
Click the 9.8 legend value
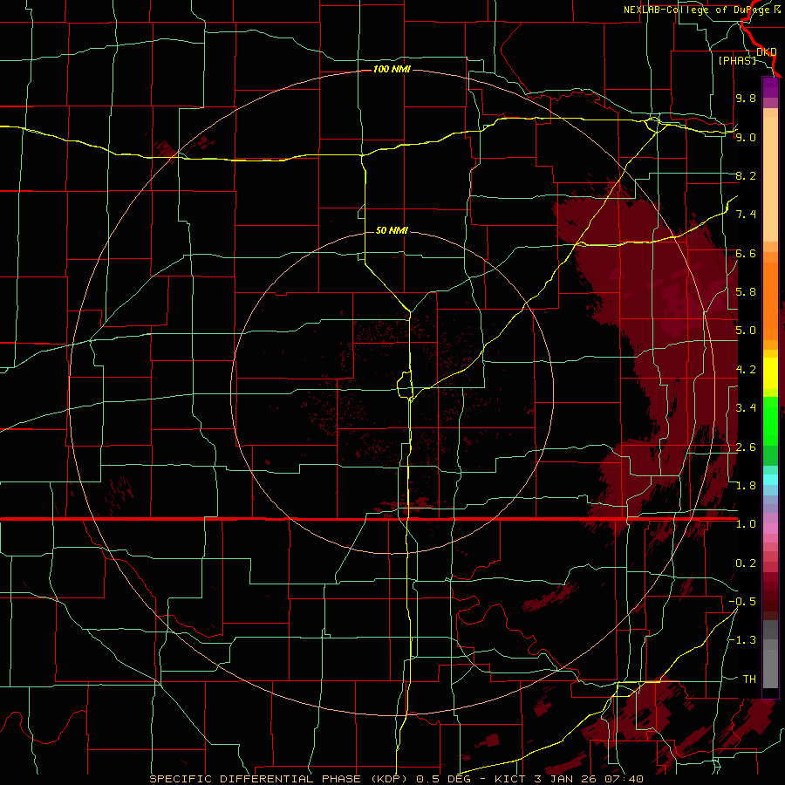(746, 98)
